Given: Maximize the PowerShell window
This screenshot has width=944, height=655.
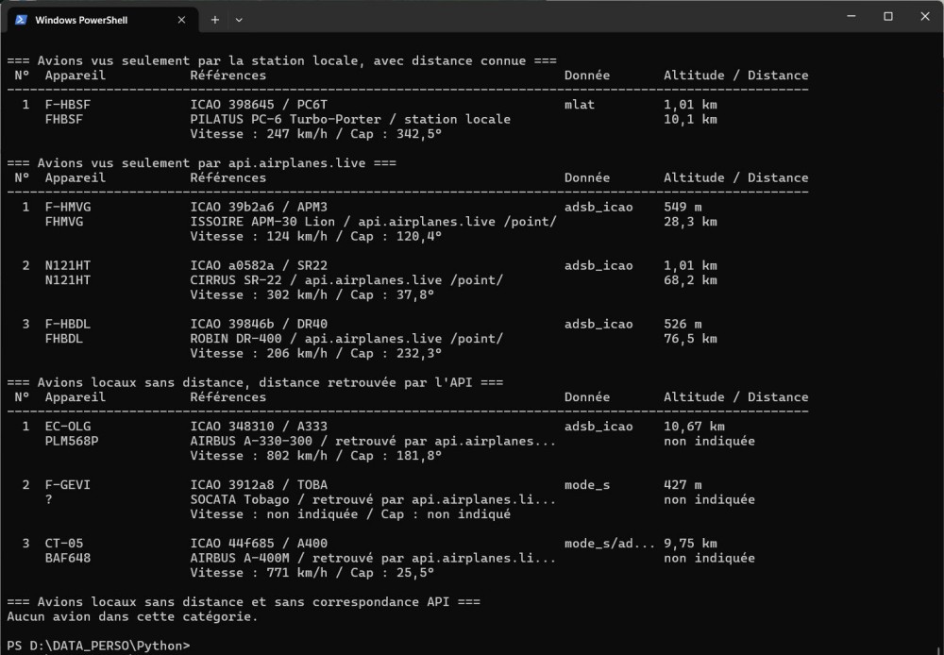Looking at the screenshot, I should (x=888, y=16).
